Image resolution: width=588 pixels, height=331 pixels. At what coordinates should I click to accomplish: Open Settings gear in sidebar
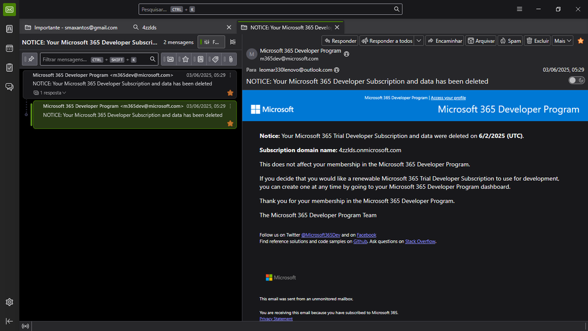(9, 302)
